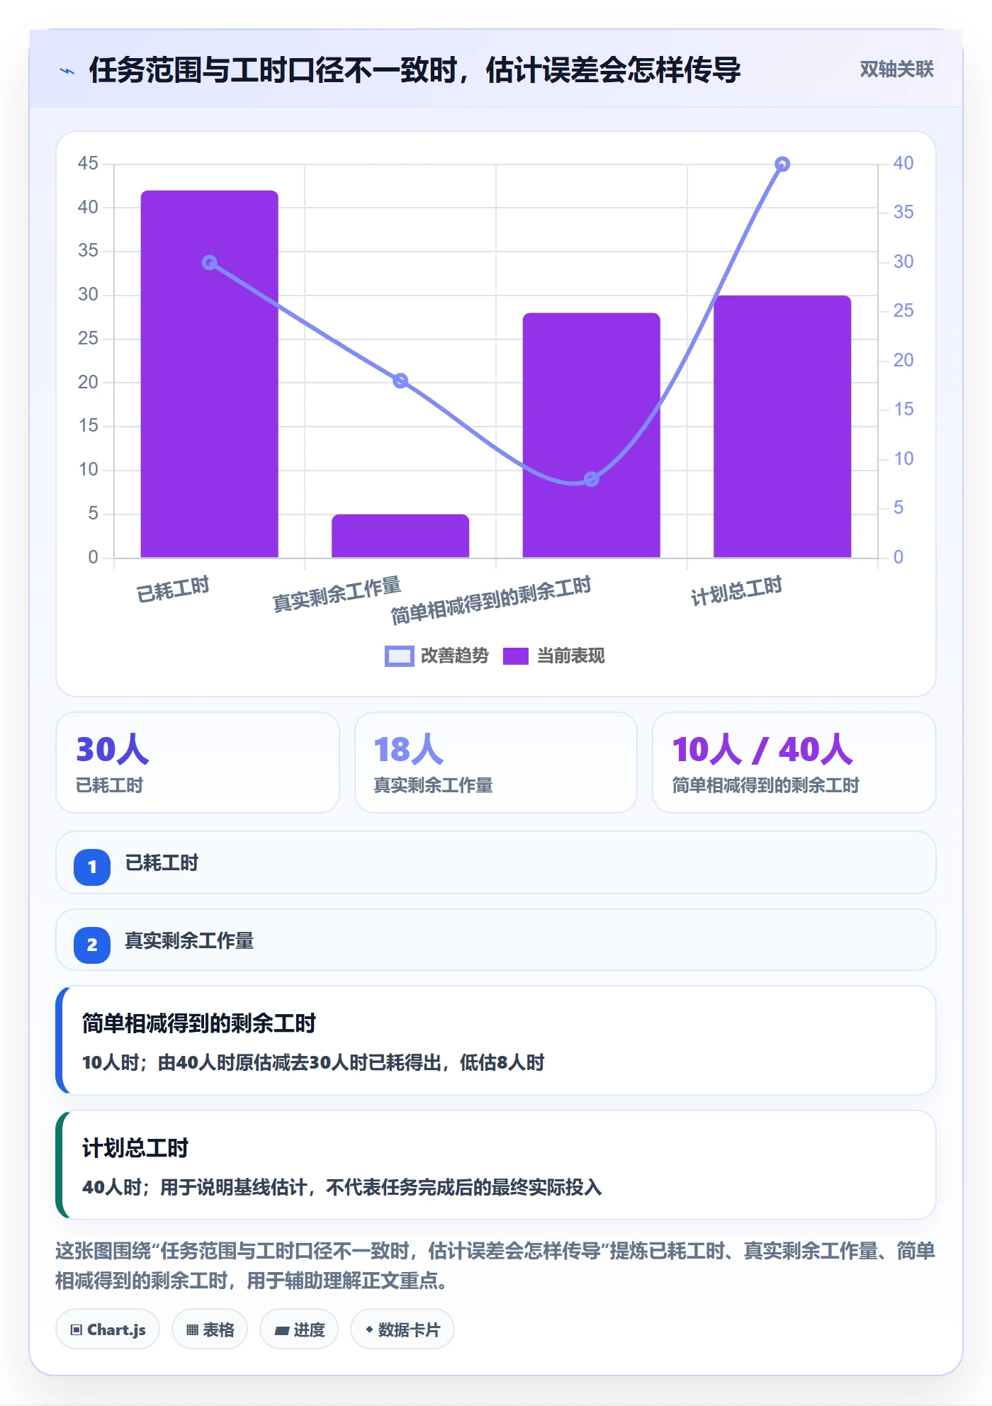Click the lightning icon beside the title
Screen dimensions: 992x1406
[x=67, y=71]
